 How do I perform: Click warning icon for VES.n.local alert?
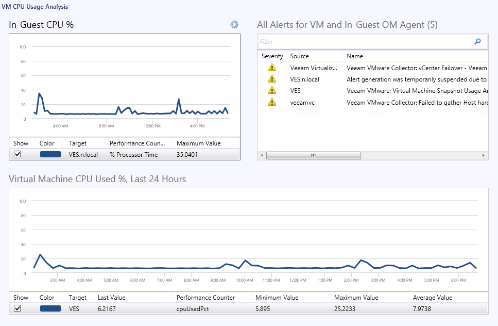tap(271, 79)
